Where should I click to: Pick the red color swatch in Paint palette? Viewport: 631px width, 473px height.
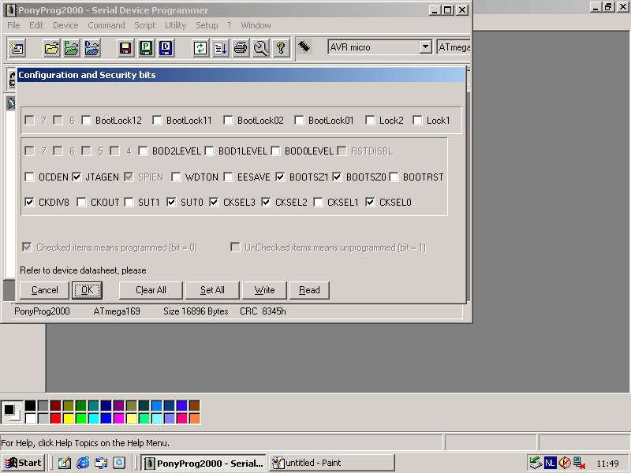pos(55,418)
